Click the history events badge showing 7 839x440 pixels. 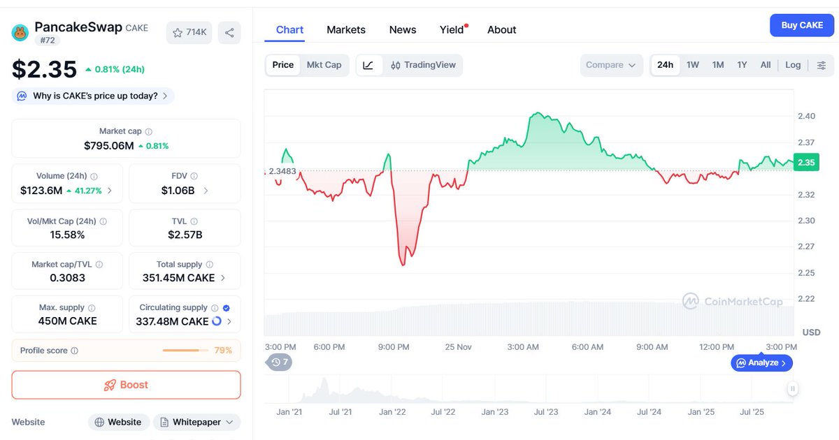click(x=280, y=362)
